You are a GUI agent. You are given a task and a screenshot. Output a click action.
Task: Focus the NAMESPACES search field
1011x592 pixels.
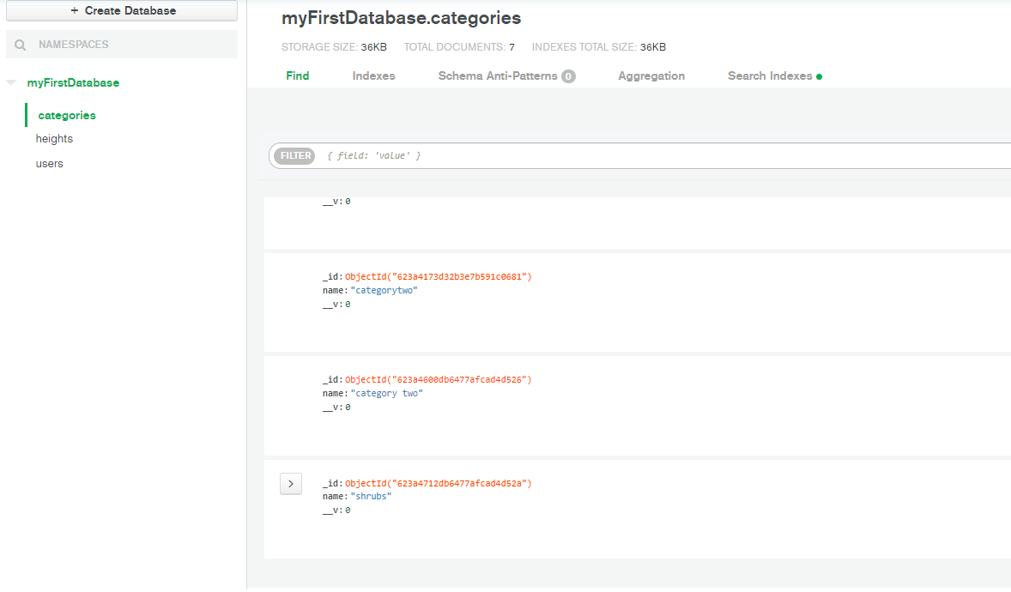129,45
